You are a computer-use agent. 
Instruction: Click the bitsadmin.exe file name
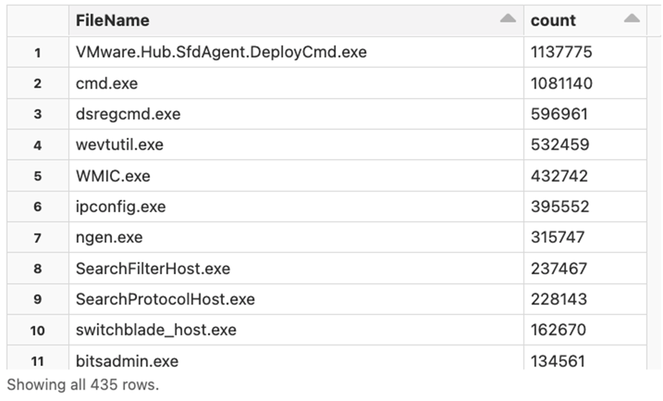tap(127, 361)
